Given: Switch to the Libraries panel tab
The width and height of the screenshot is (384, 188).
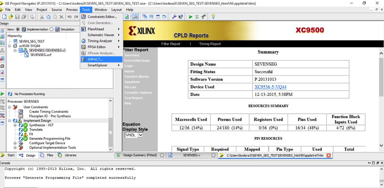Looking at the screenshot, I should [67, 155].
